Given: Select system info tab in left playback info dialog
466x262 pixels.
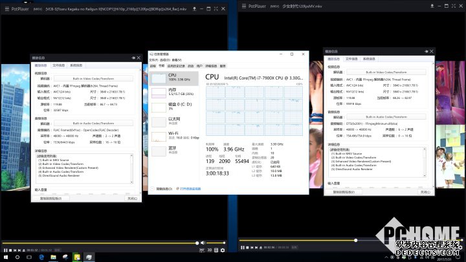Looking at the screenshot, I should (76, 65).
